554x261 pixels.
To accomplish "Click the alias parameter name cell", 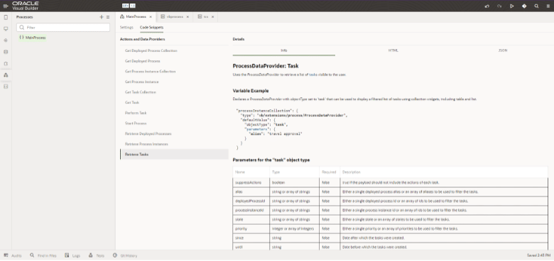I will point(251,192).
